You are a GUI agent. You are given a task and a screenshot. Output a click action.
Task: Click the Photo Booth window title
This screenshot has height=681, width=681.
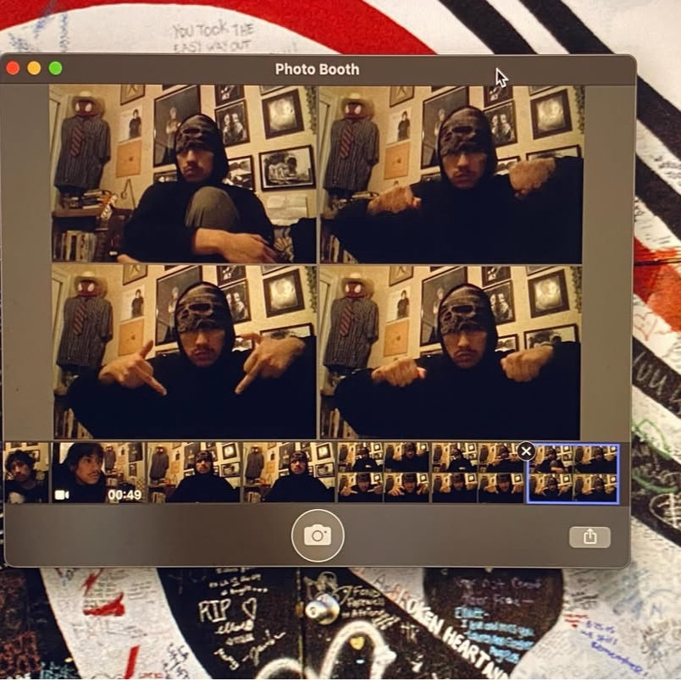click(x=317, y=69)
